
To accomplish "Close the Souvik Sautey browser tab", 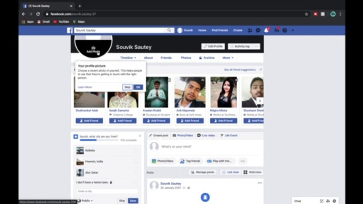I will click(71, 6).
